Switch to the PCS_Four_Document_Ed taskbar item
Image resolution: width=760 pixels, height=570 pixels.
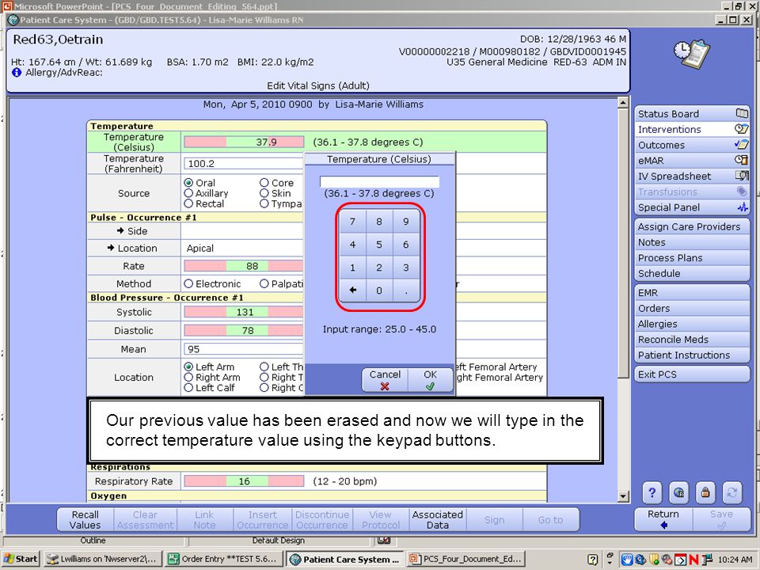pyautogui.click(x=466, y=559)
